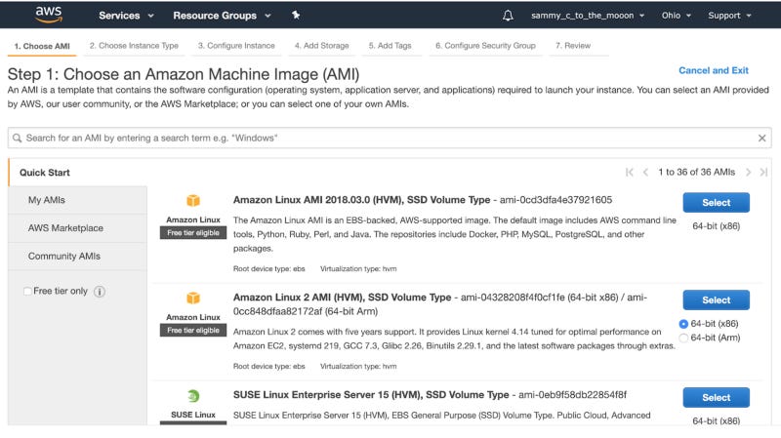Click Amazon Linux 2 AMI (HVM) title
Viewport: 781px width, 438px height.
point(343,298)
